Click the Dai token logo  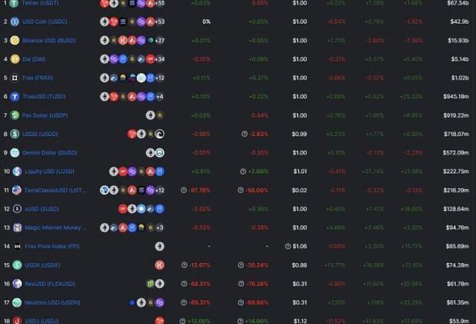coord(15,59)
